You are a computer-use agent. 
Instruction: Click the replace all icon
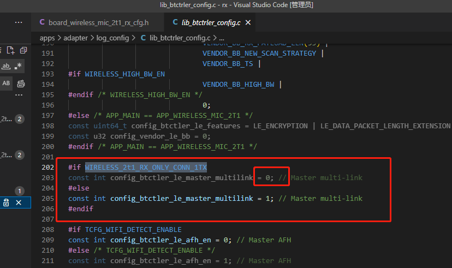21,84
